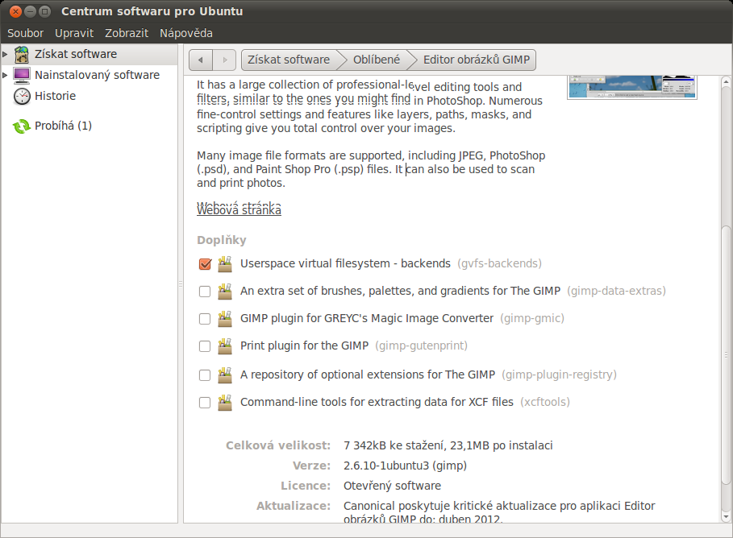The height and width of the screenshot is (538, 733).
Task: Expand the Získat software tree arrow
Action: pos(5,54)
